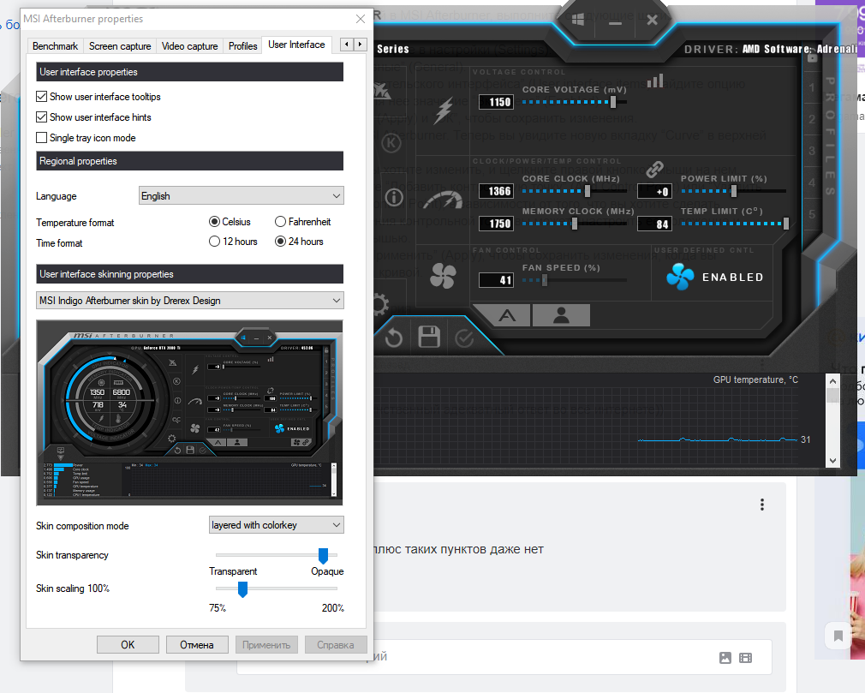Uncheck Show user interface tooltips

click(41, 96)
